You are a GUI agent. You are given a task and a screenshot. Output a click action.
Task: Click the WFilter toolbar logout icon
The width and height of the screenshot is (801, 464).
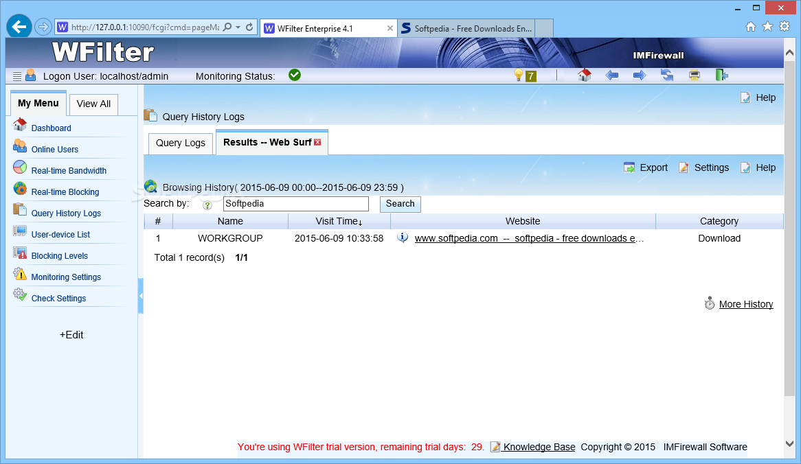[721, 75]
